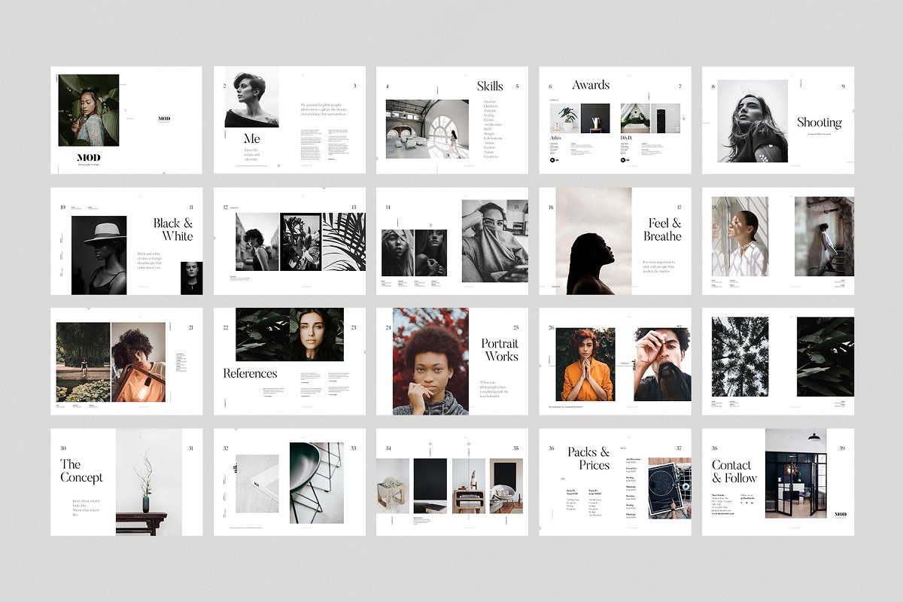Click the last social icon on the Contact slide

pos(752,503)
